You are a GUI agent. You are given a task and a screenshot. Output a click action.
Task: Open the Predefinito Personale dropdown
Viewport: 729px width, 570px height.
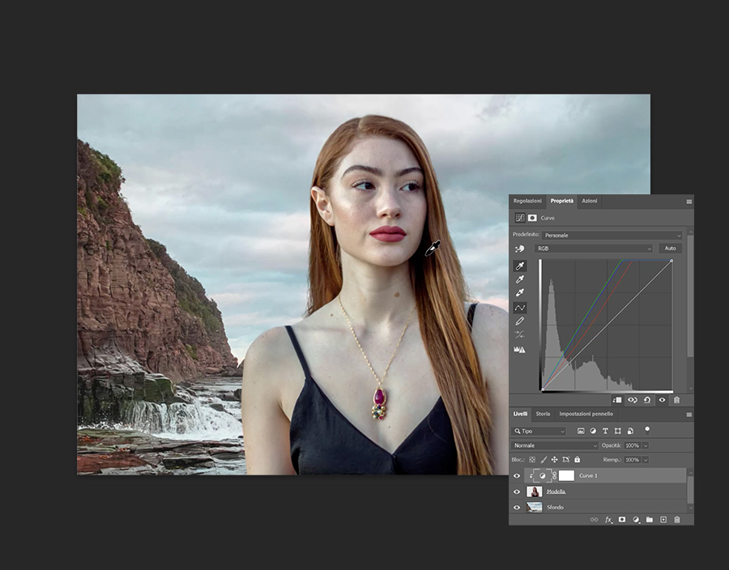tap(612, 236)
